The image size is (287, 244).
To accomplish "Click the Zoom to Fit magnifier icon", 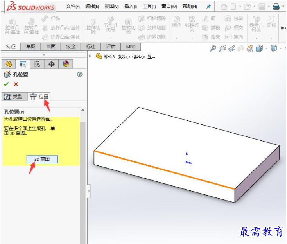I will click(x=213, y=48).
